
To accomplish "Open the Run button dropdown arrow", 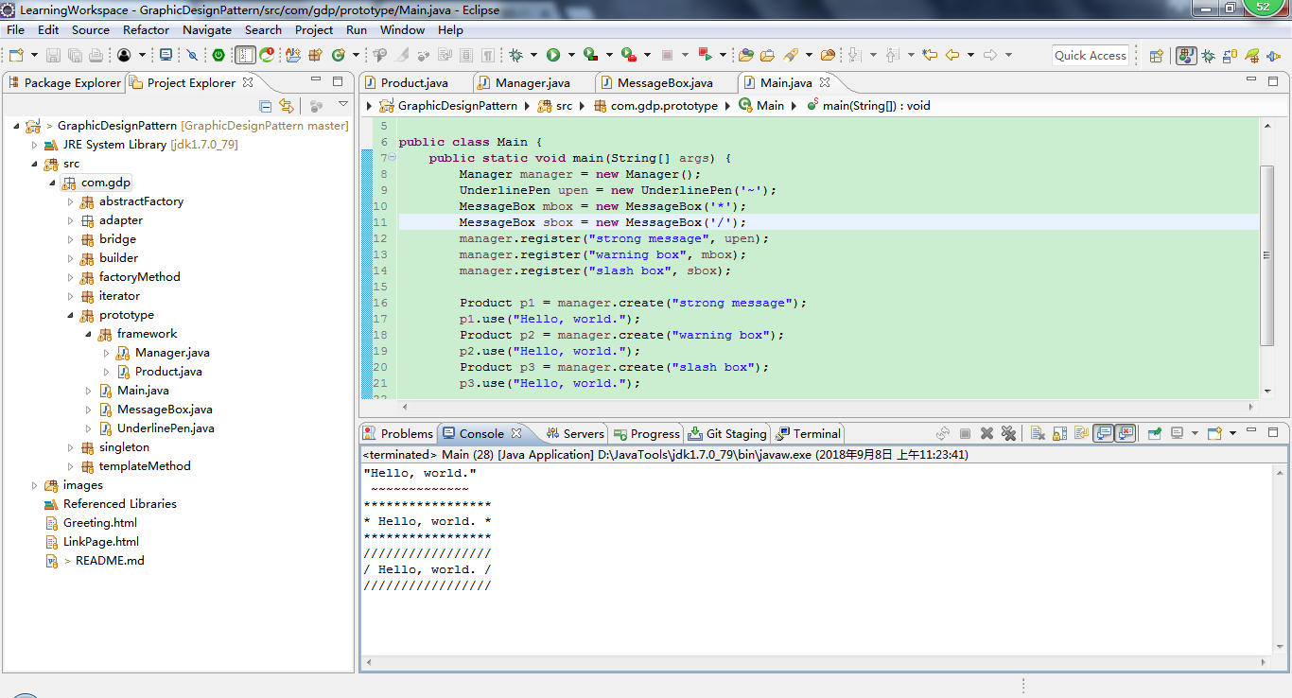I will (571, 54).
